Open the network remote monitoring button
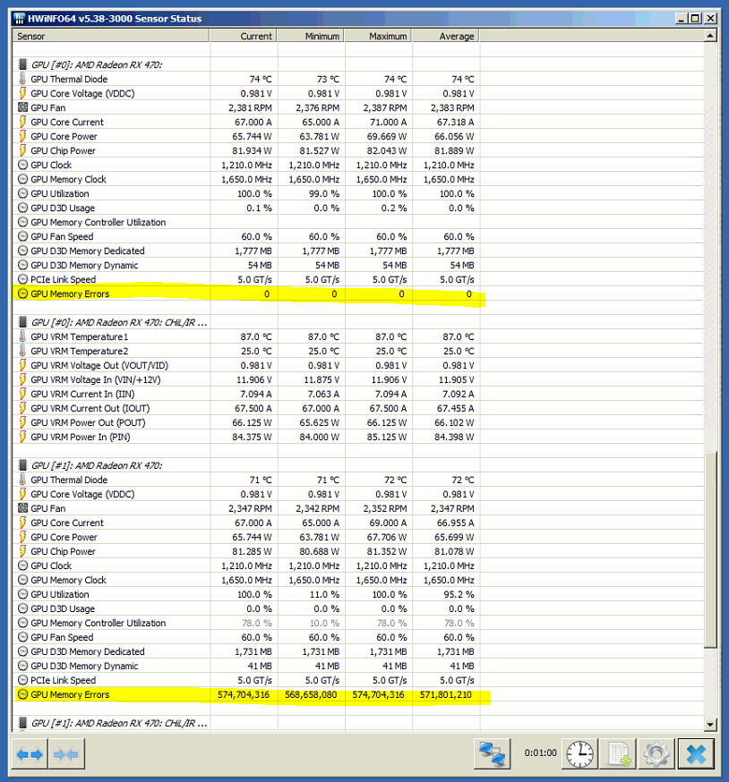 (493, 754)
